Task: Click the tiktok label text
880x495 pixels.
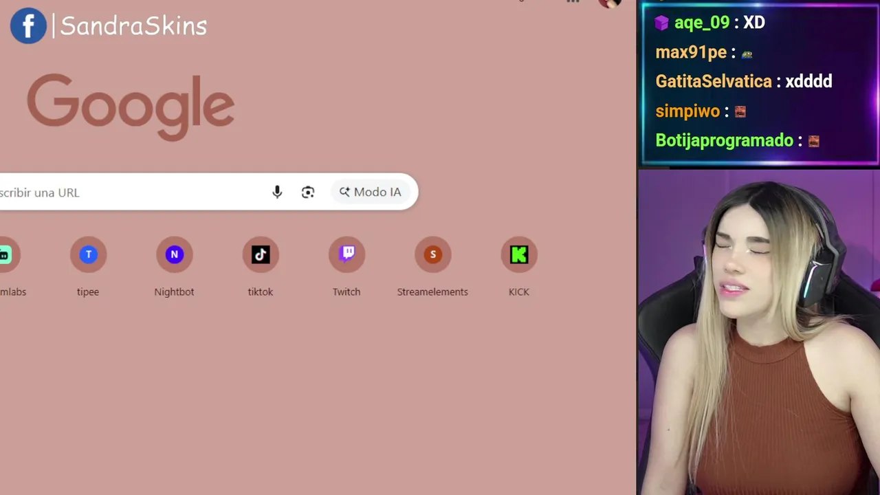Action: coord(261,291)
